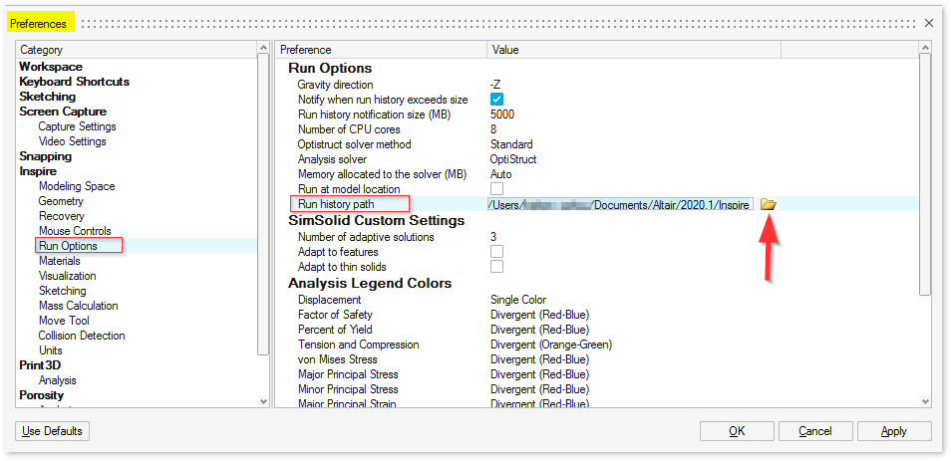Enable the Run at model location checkbox
The width and height of the screenshot is (951, 461).
pyautogui.click(x=496, y=189)
